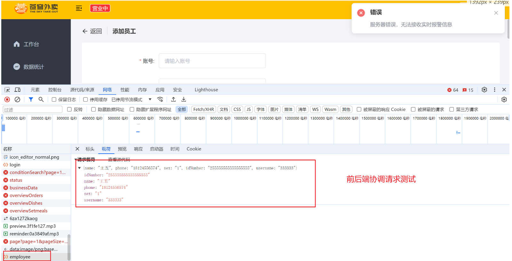The image size is (512, 261).
Task: Open the Lighthouse tab
Action: coord(206,90)
